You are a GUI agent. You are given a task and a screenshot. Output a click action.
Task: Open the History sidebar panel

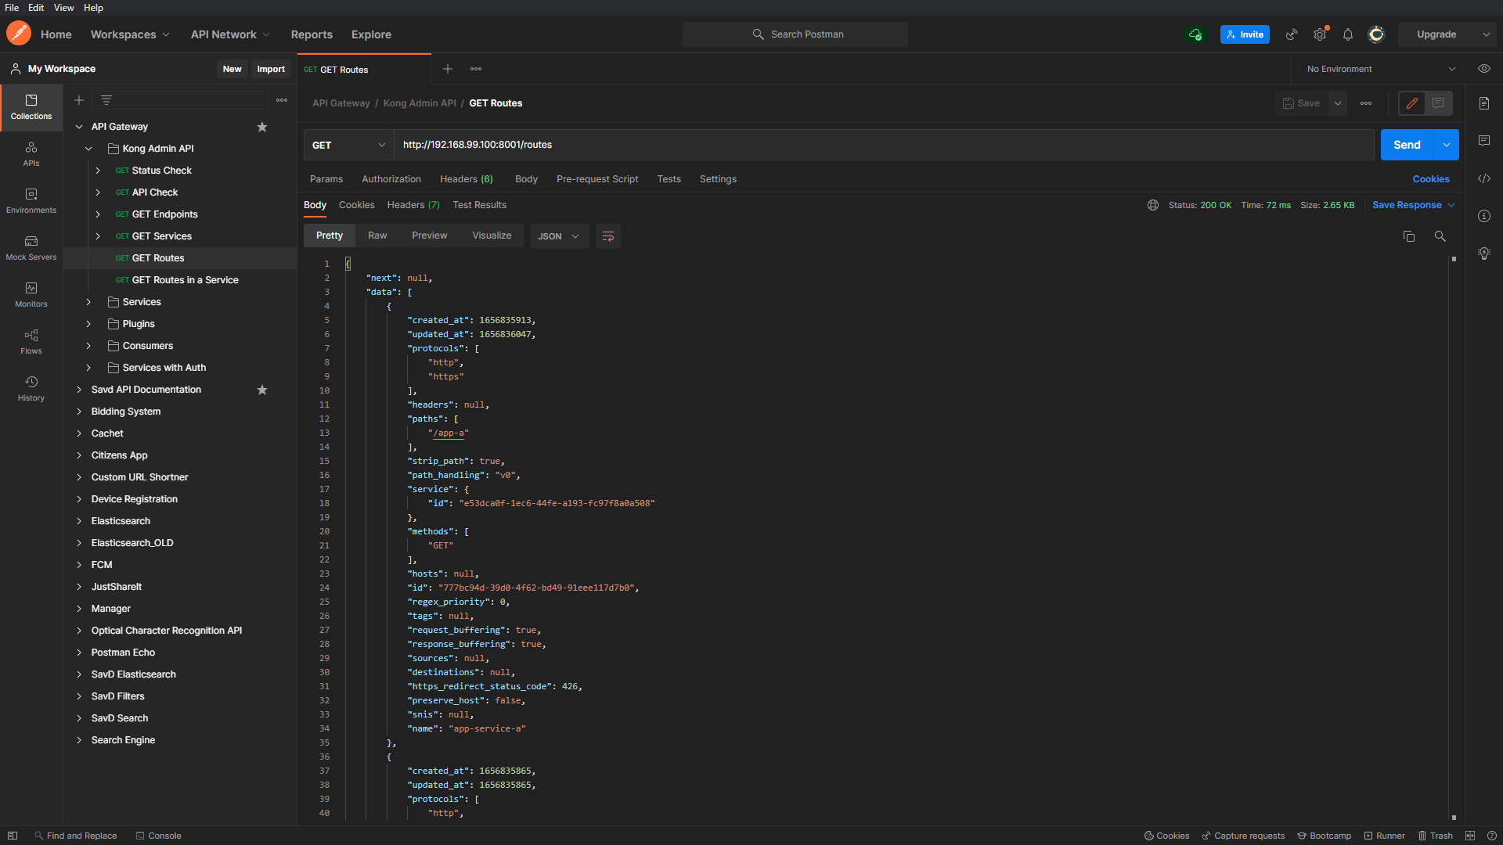click(x=31, y=388)
